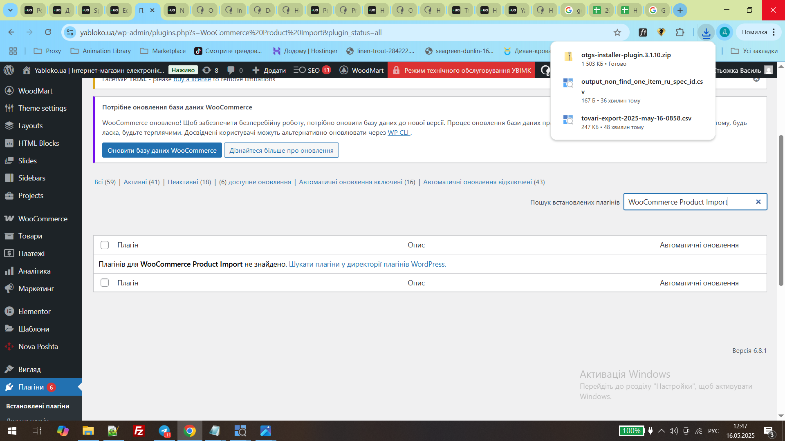Open Sidebars menu item

pos(31,178)
